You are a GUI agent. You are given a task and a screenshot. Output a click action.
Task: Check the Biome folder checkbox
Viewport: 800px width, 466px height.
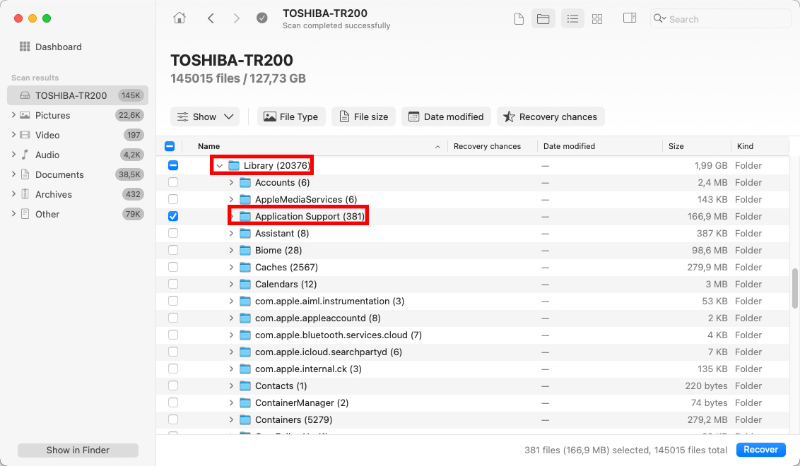[173, 250]
